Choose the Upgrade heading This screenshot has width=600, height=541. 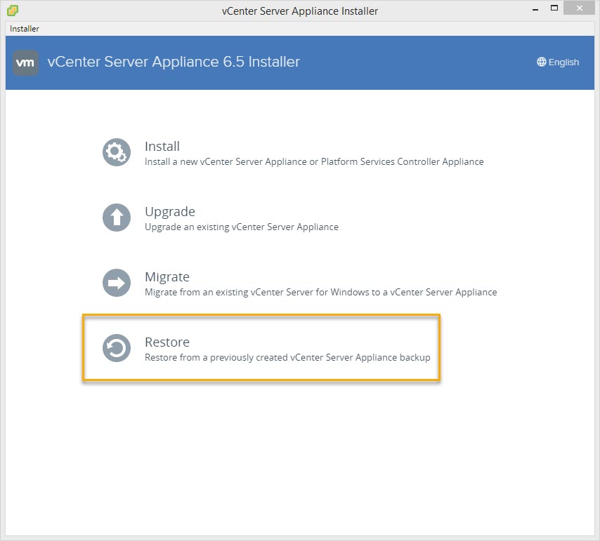tap(170, 211)
